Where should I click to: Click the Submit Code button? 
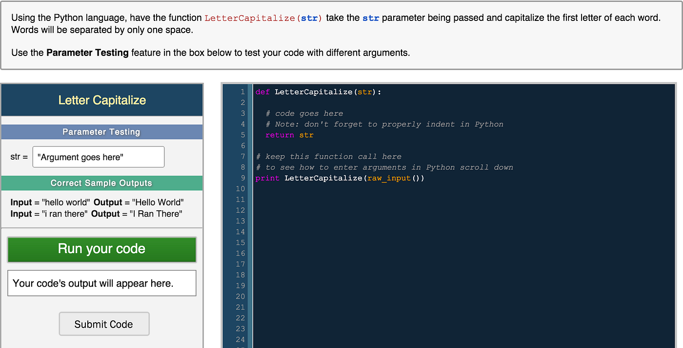tap(104, 324)
